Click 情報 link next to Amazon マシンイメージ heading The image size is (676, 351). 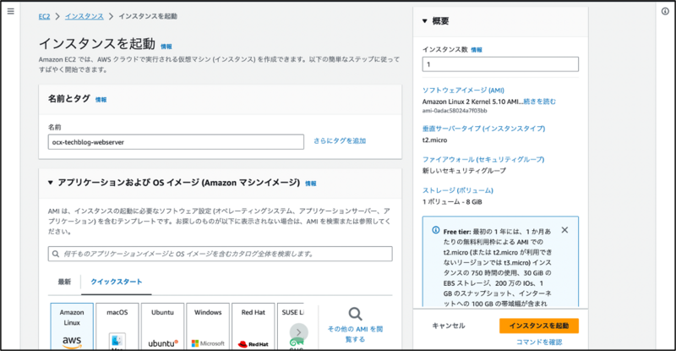pyautogui.click(x=310, y=184)
